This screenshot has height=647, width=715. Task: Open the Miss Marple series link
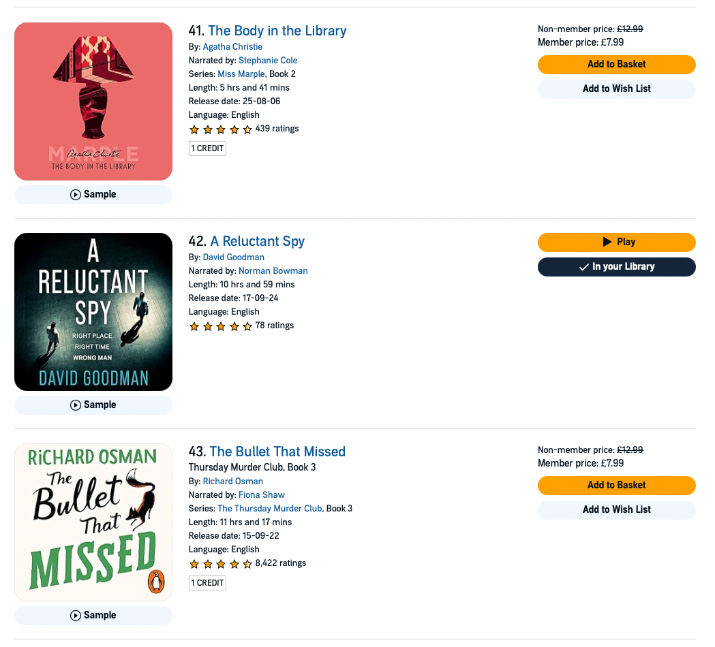point(241,74)
